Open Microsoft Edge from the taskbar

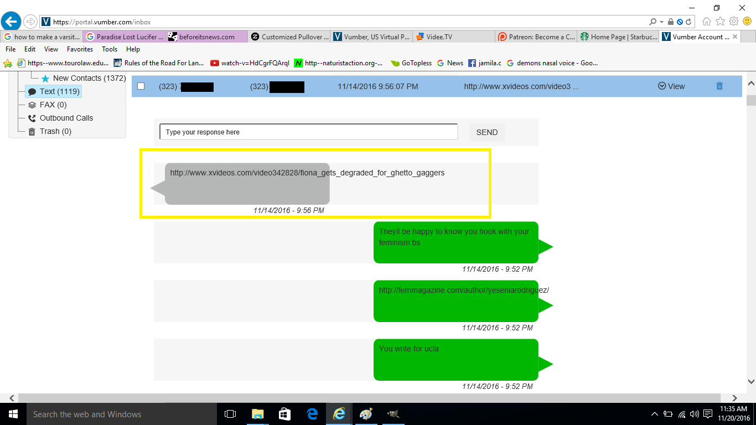(x=312, y=414)
